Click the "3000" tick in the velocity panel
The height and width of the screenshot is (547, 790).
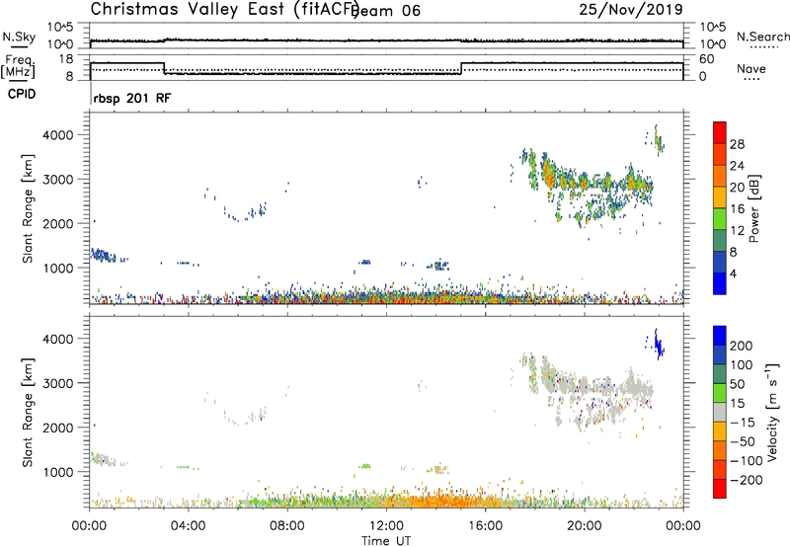point(58,383)
